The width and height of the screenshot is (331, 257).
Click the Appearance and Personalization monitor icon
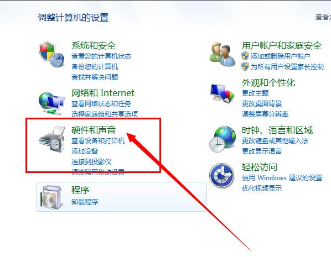(x=223, y=93)
